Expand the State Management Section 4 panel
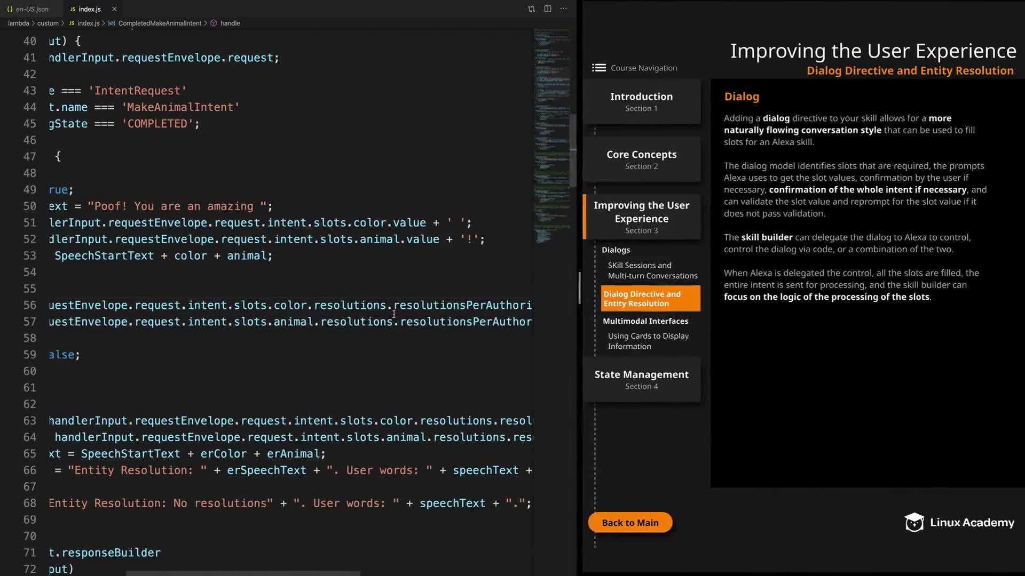 pyautogui.click(x=641, y=379)
